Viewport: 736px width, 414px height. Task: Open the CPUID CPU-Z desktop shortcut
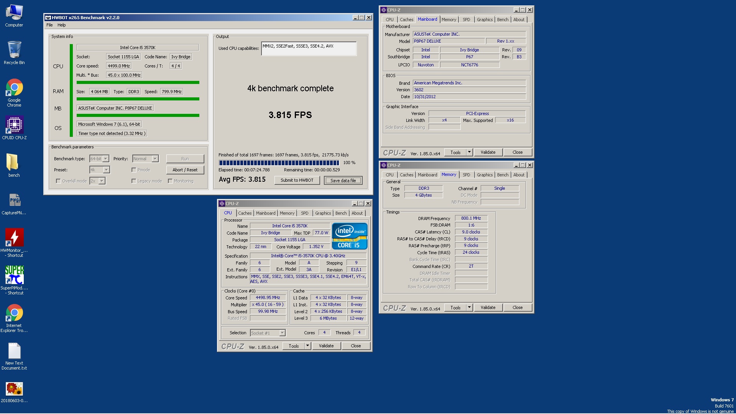point(14,128)
